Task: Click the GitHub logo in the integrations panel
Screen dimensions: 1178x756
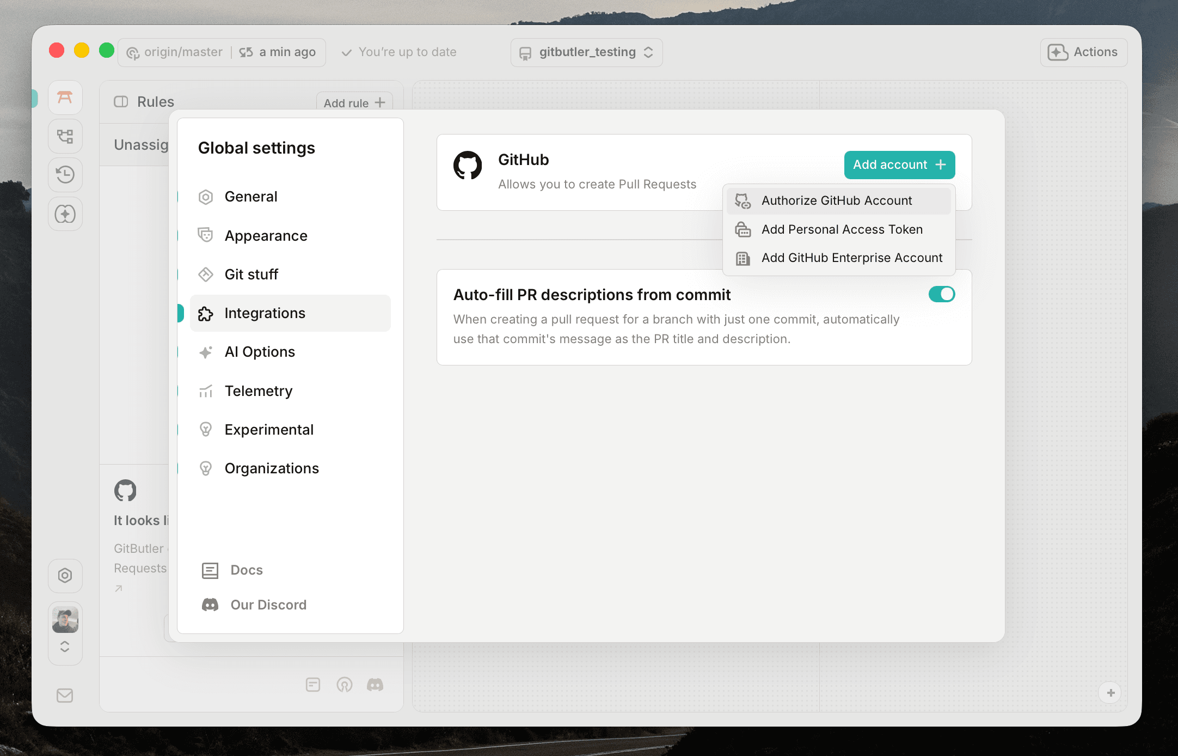Action: pyautogui.click(x=467, y=166)
